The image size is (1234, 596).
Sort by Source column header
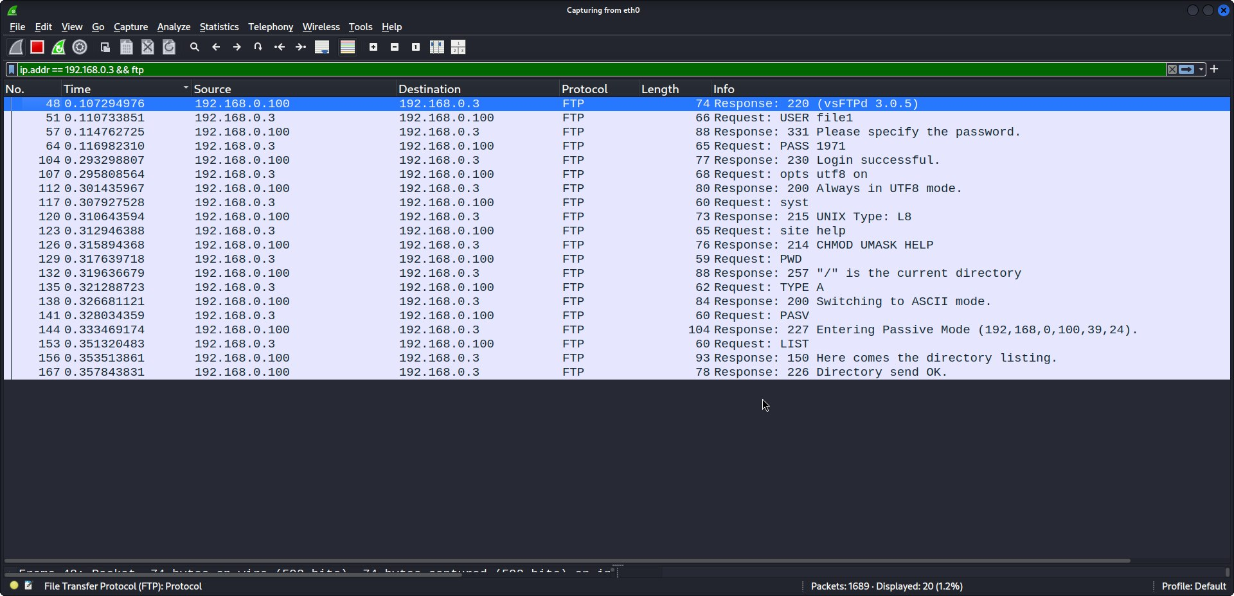[294, 89]
